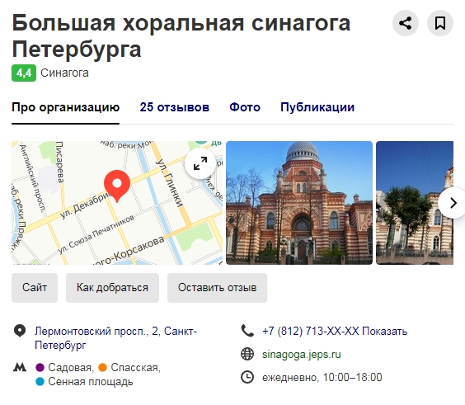
Task: Show next photo with right arrow
Action: 453,203
